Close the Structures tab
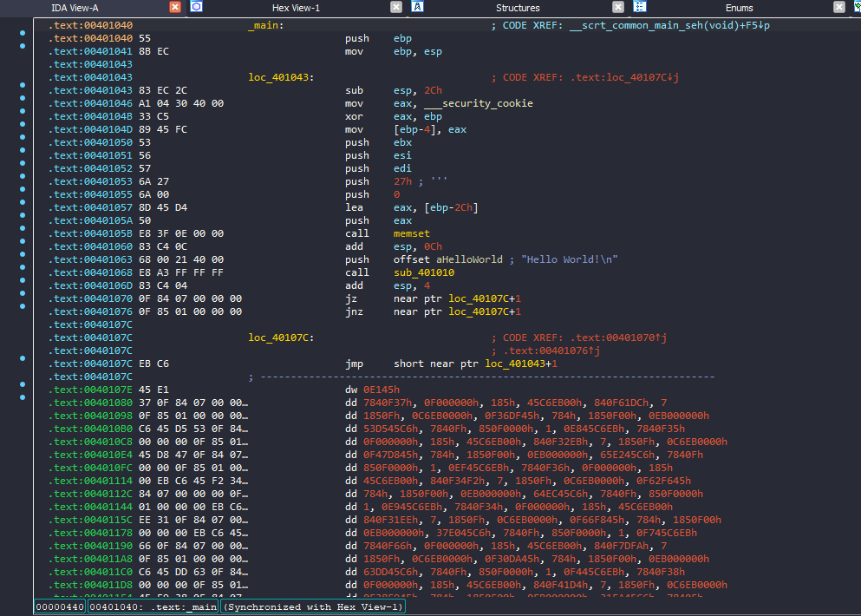Image resolution: width=861 pixels, height=616 pixels. pos(618,7)
